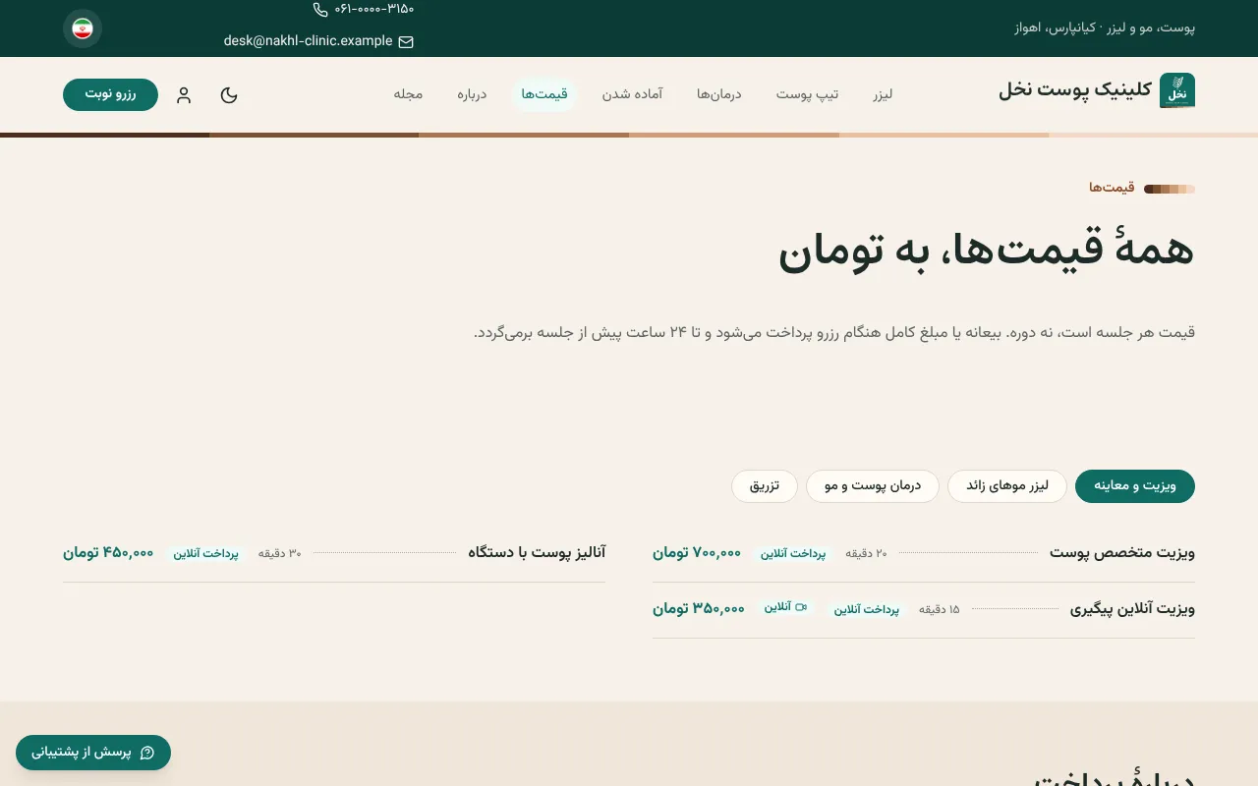1258x786 pixels.
Task: Select the قیمت‌ها nav item
Action: 544,94
